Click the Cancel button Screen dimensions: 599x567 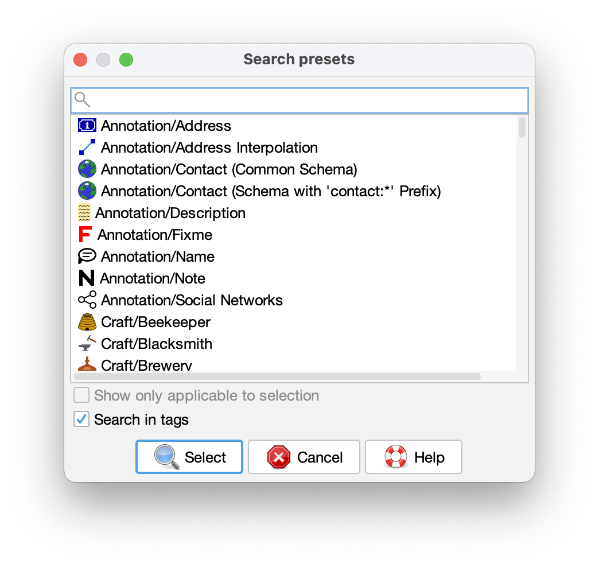click(x=304, y=457)
